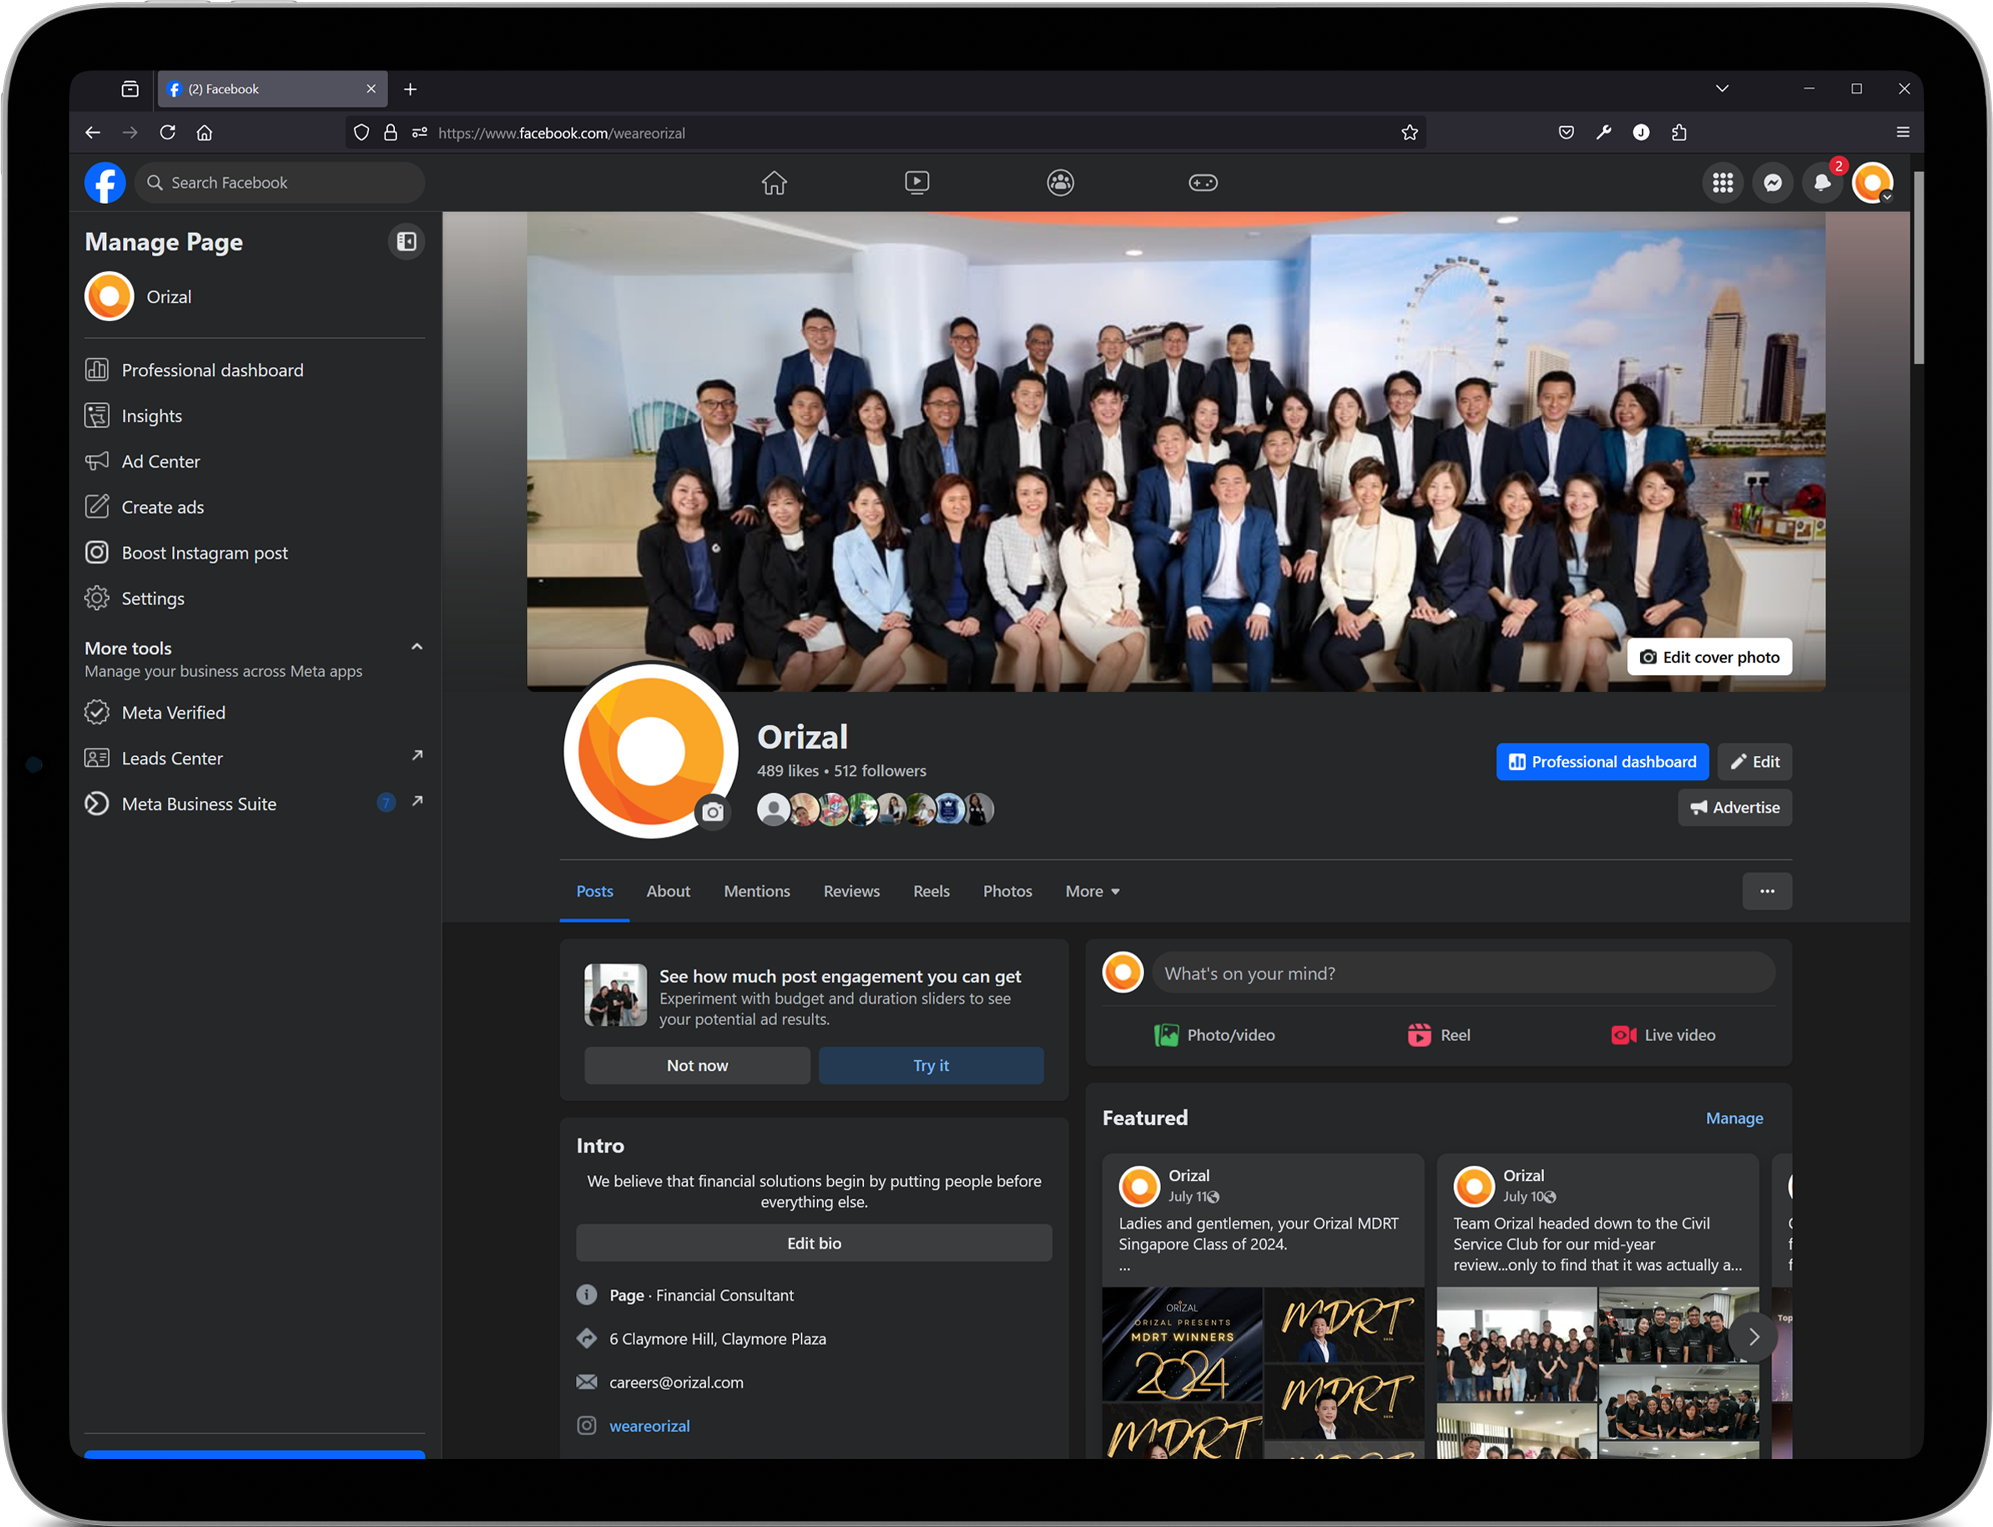
Task: Switch to the Mentions tab
Action: [x=756, y=892]
